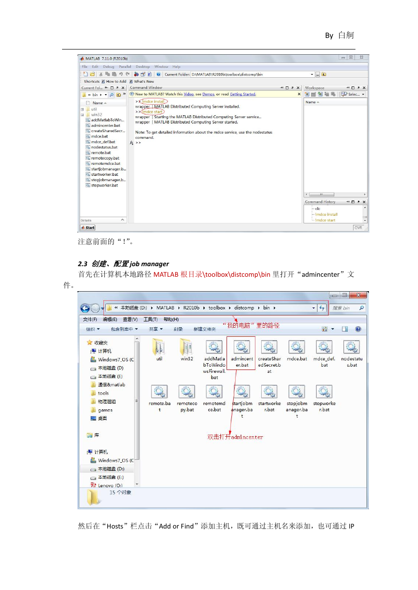418x590 pixels.
Task: Open the Explorer address history dropdown
Action: click(x=314, y=308)
